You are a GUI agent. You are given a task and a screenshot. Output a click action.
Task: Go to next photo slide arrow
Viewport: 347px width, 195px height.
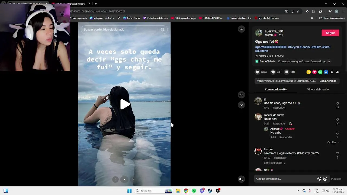pos(133,179)
